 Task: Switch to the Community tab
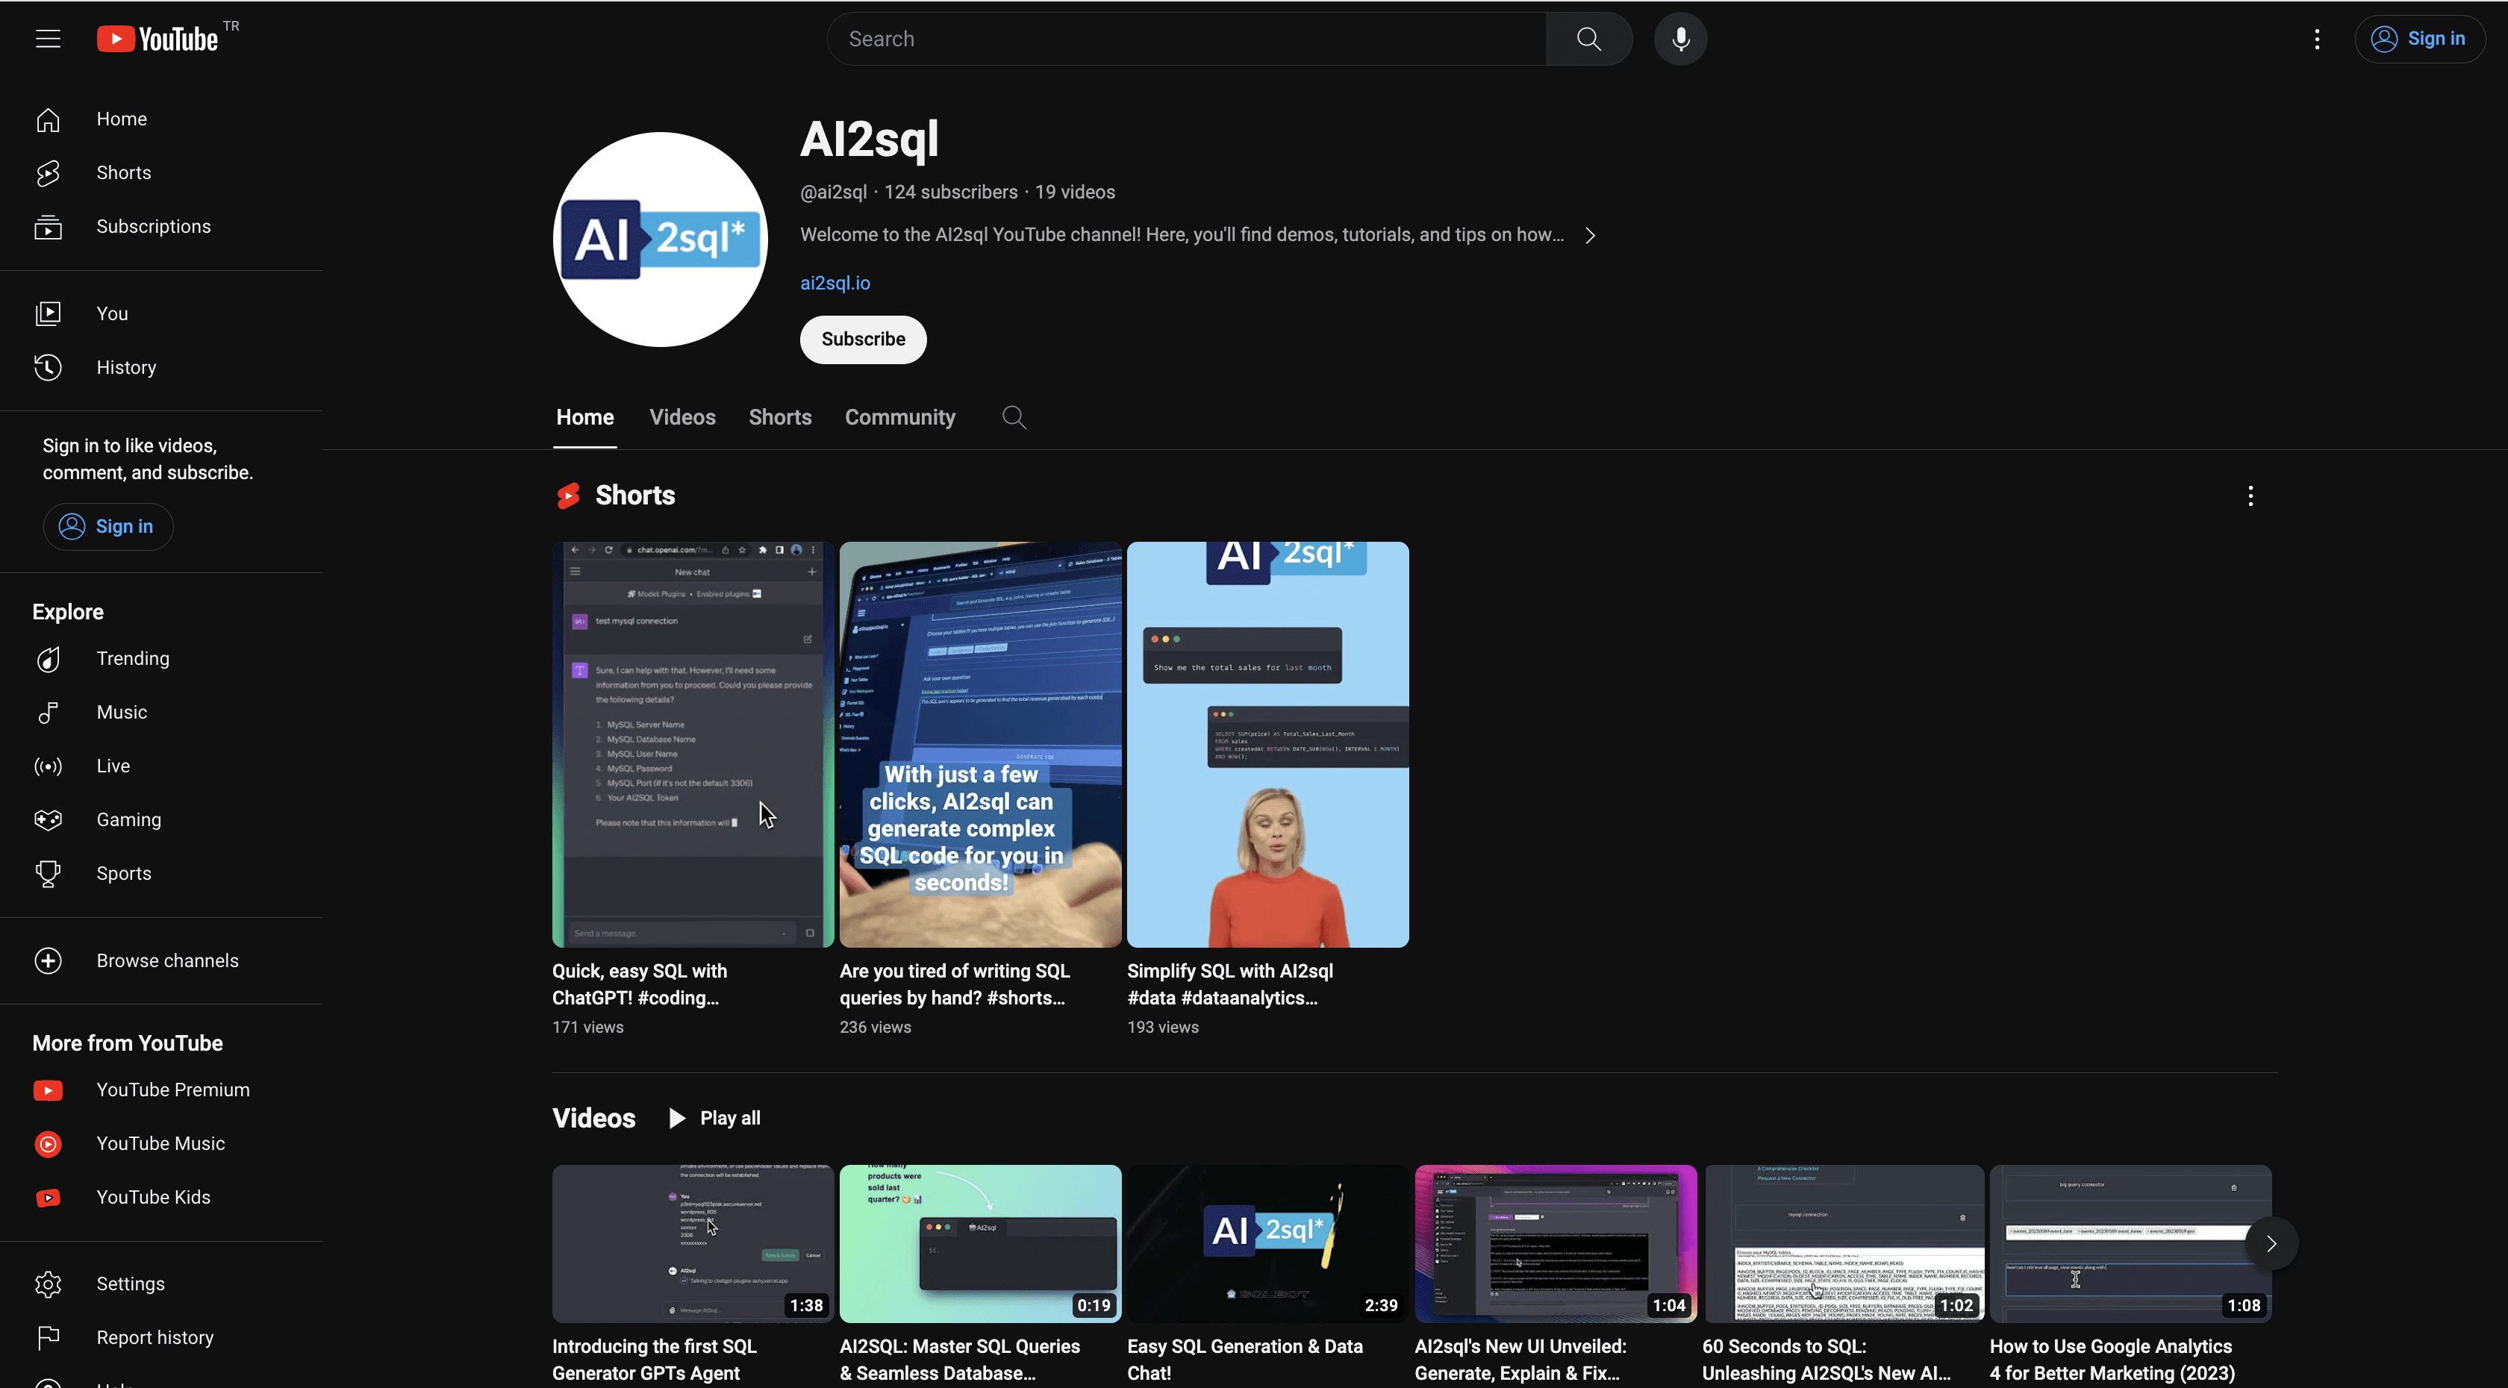pyautogui.click(x=899, y=418)
